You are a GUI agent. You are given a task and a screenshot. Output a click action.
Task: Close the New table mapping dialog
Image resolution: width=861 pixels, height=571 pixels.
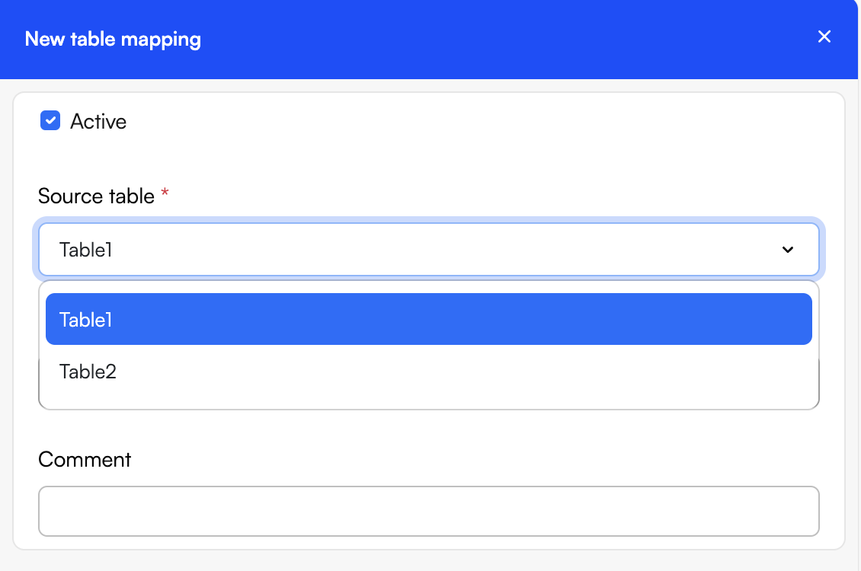pos(824,37)
